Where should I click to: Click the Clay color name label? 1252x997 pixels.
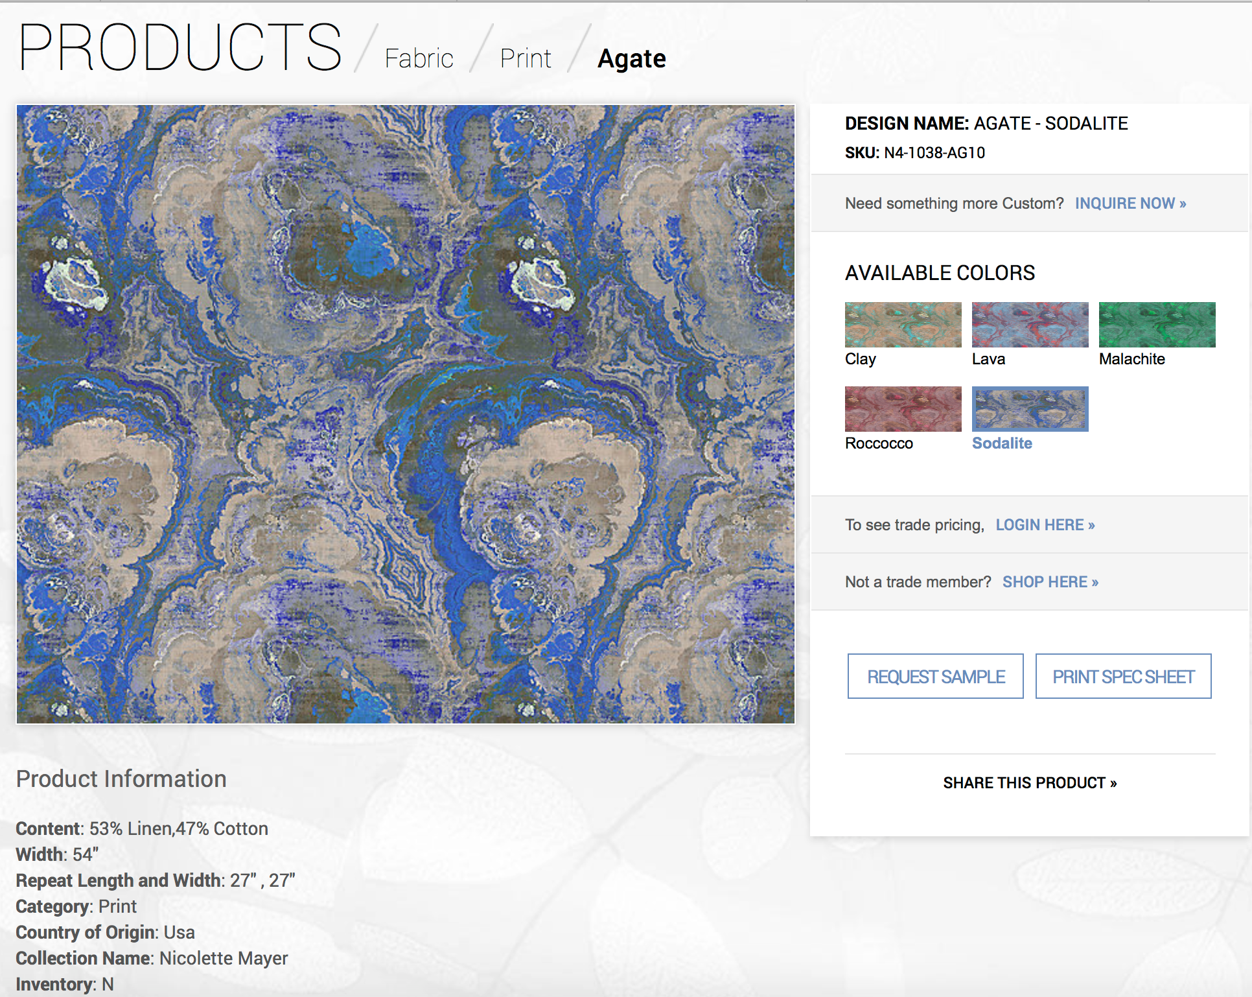point(860,359)
